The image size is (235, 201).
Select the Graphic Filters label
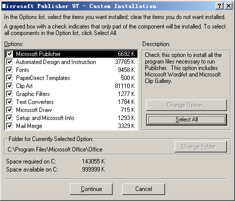click(33, 94)
